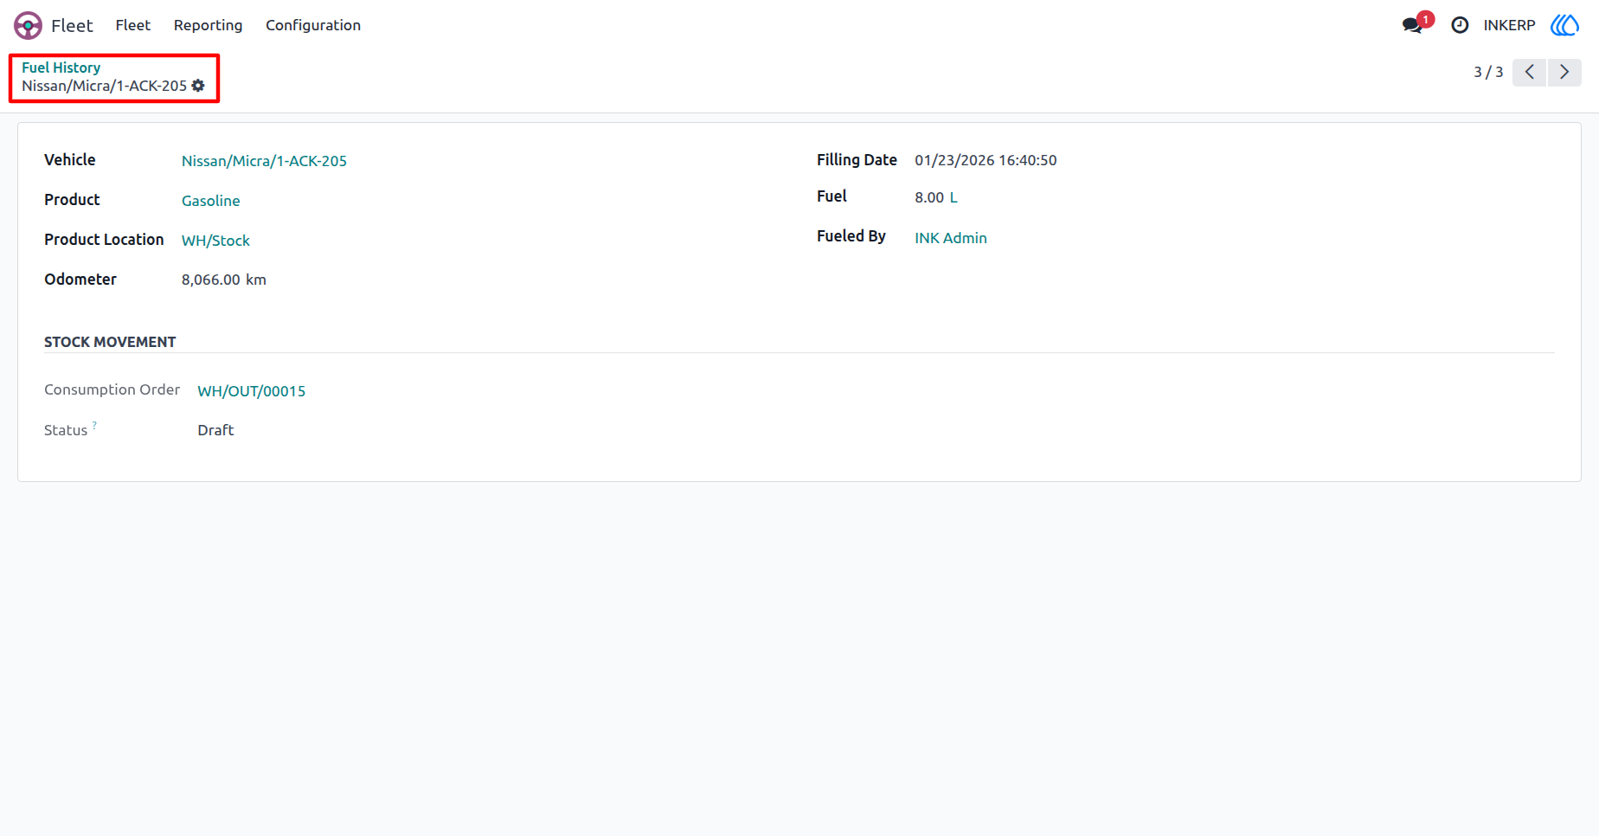Screen dimensions: 1599x836
Task: Click the Filling Date label
Action: click(x=857, y=160)
